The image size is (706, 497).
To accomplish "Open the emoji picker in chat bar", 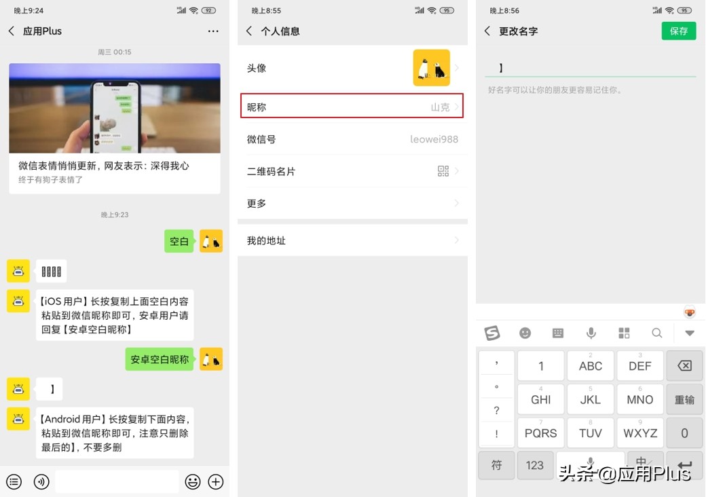I will [x=193, y=481].
